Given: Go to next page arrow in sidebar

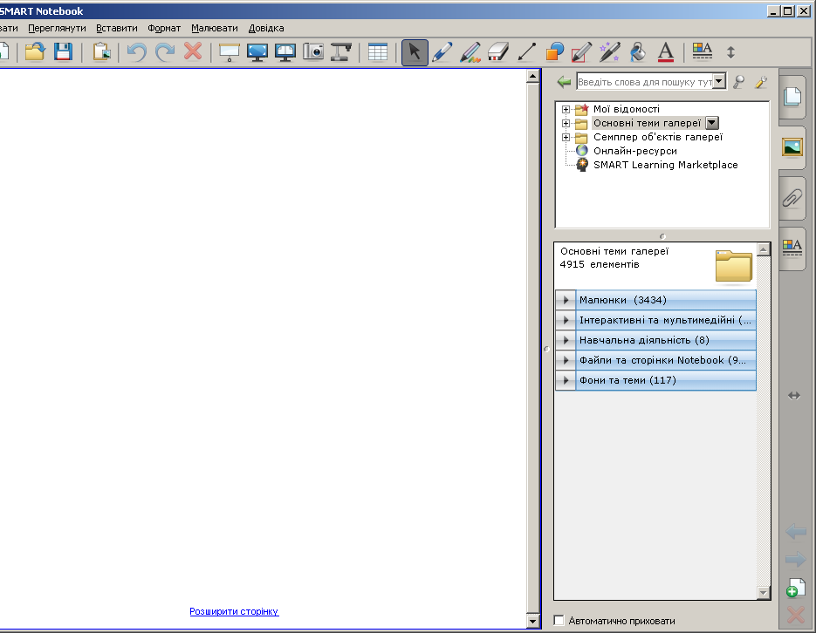Looking at the screenshot, I should 795,559.
